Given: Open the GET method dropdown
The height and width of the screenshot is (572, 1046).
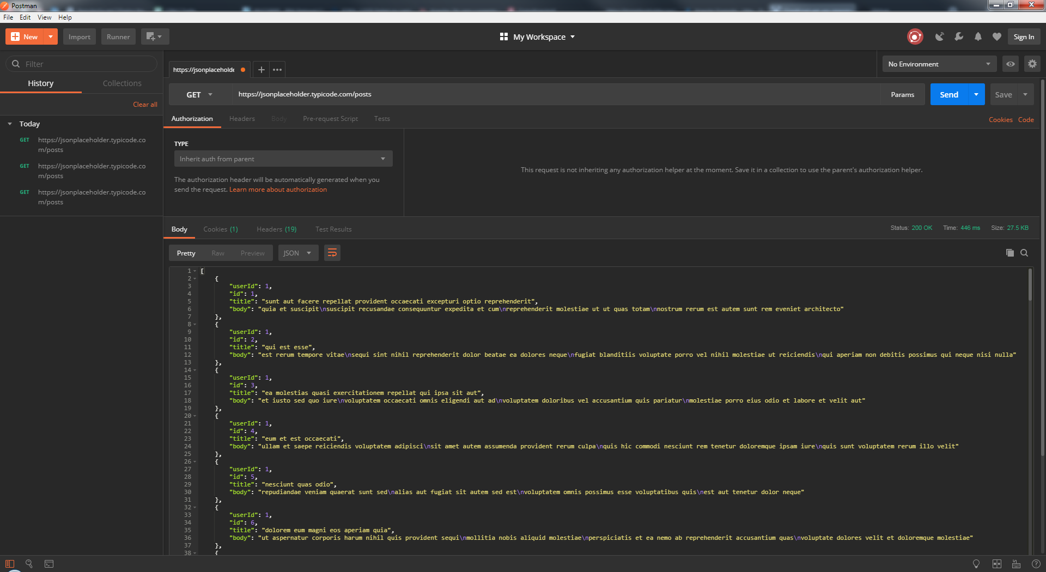Looking at the screenshot, I should (200, 94).
